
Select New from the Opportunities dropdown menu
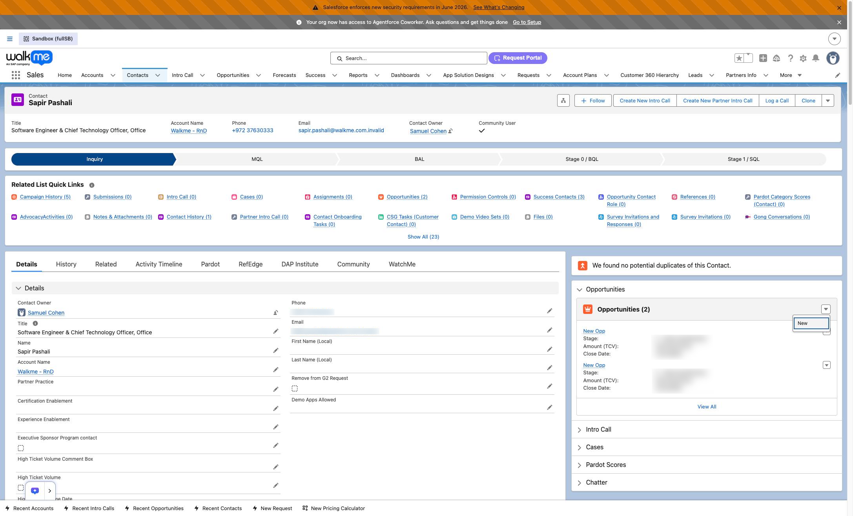coord(811,323)
